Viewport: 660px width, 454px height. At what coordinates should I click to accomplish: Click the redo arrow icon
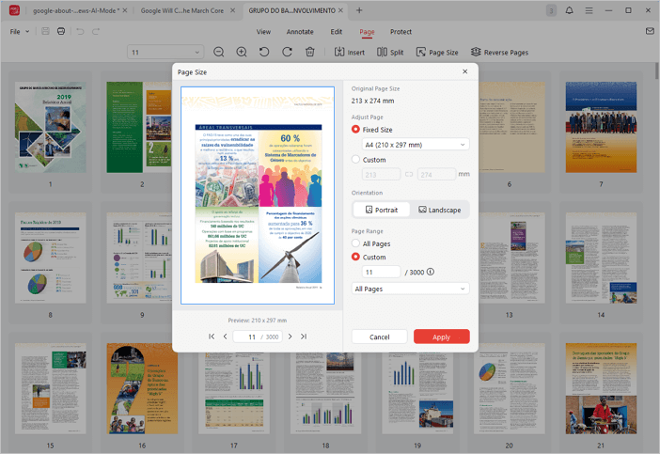pos(96,32)
